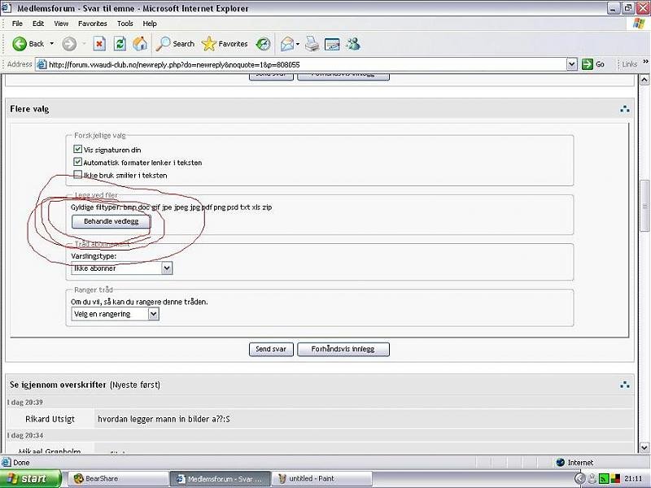
Task: Uncheck 'Vis signaturen din' checkbox
Action: point(78,150)
